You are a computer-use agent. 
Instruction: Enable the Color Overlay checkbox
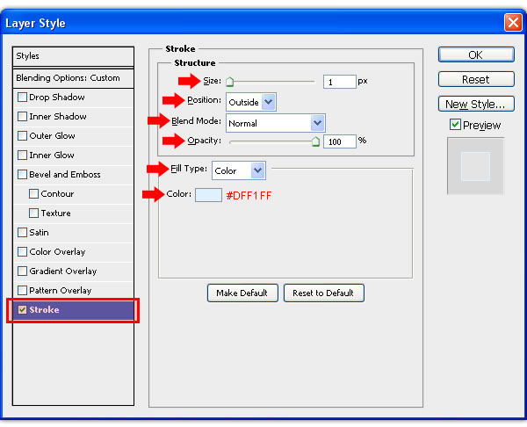[x=22, y=252]
